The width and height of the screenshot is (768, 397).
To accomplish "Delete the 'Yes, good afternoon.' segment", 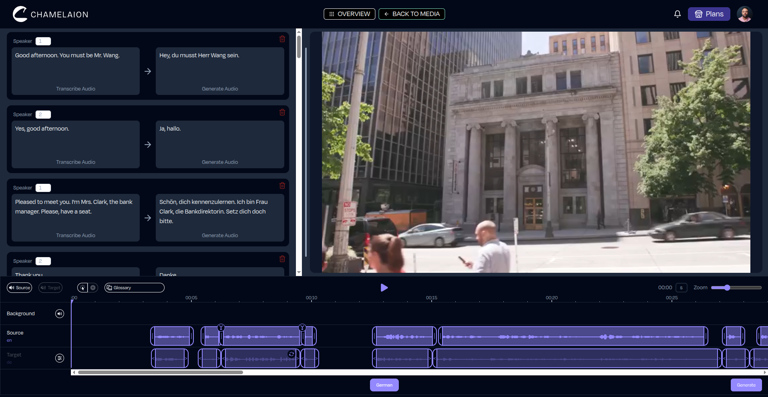I will click(282, 112).
